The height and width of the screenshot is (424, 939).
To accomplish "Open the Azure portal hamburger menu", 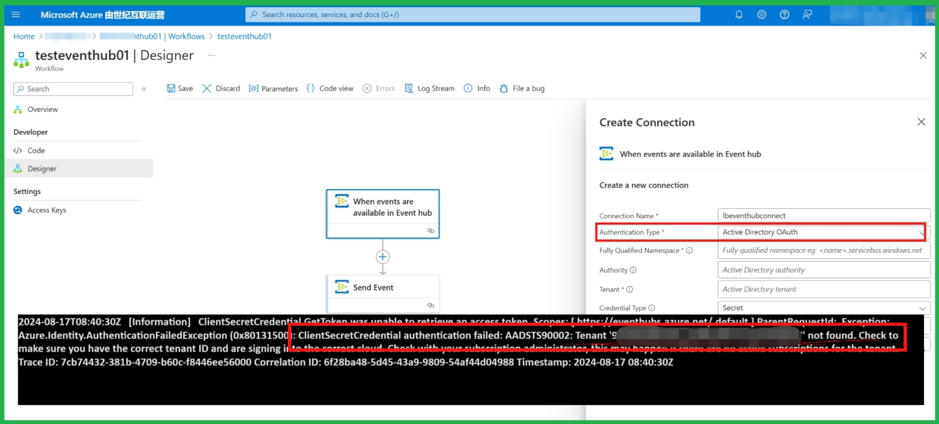I will pos(16,15).
